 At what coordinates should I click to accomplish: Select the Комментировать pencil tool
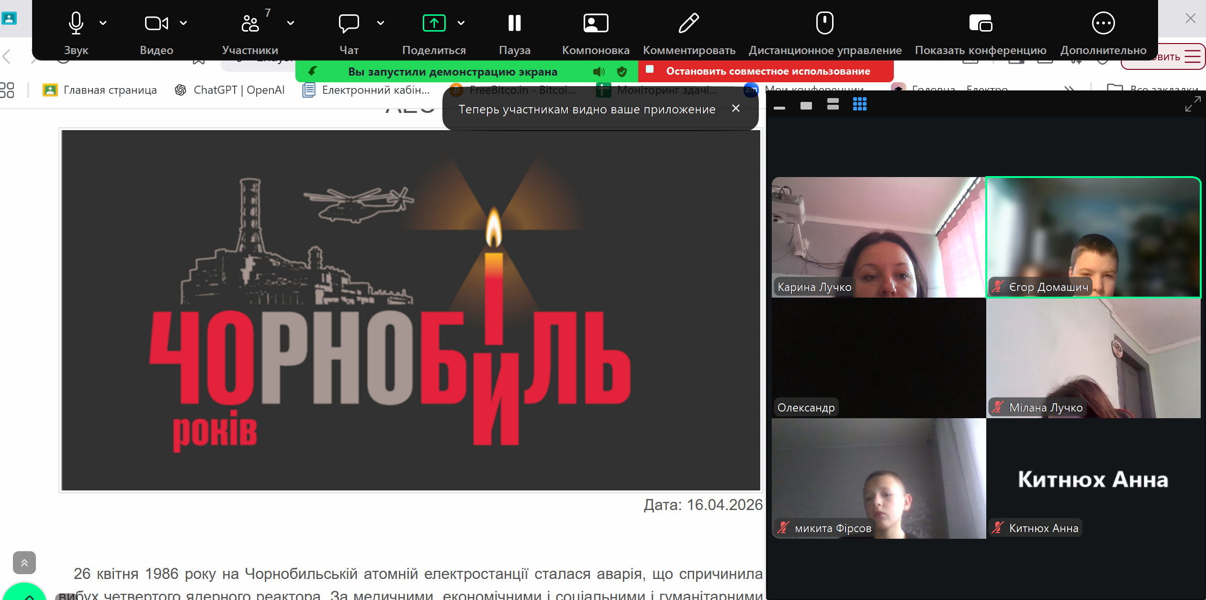[688, 23]
